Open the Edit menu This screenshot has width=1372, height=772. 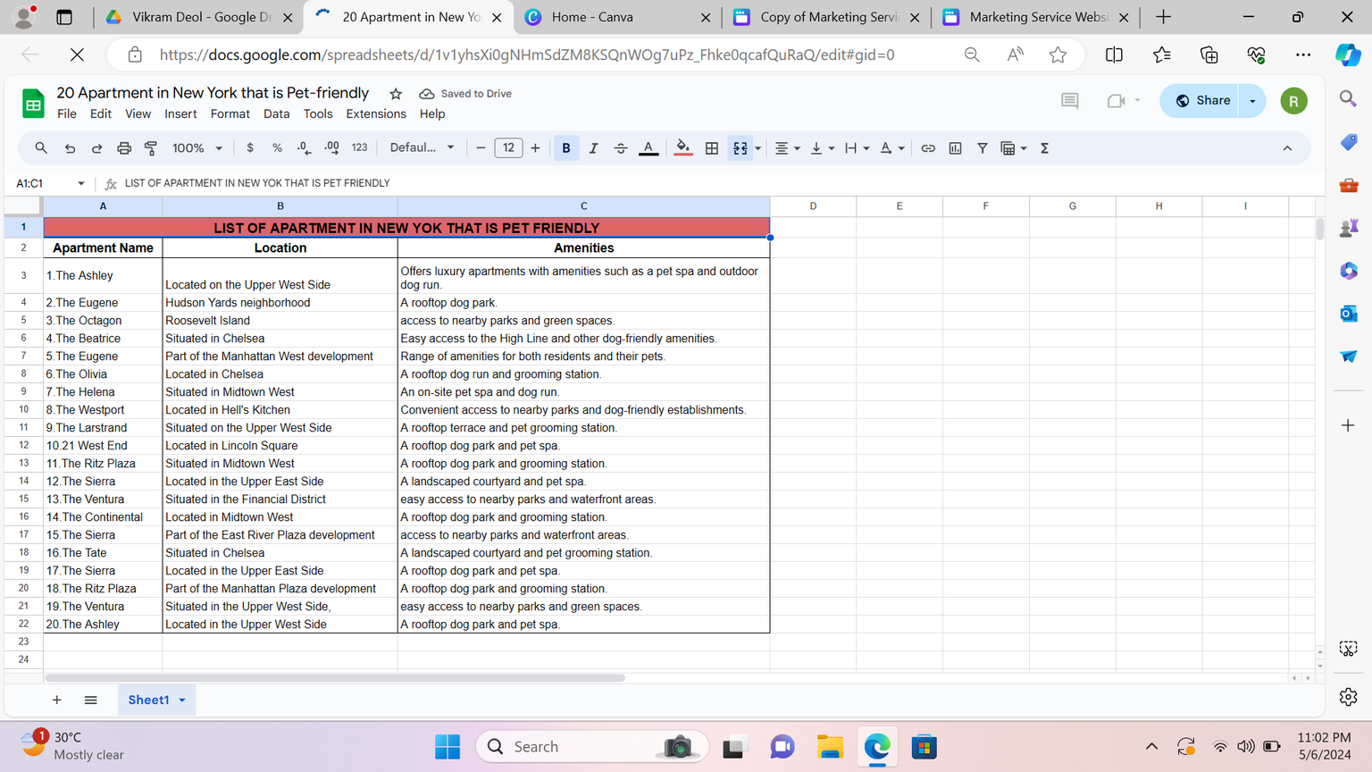(x=101, y=114)
